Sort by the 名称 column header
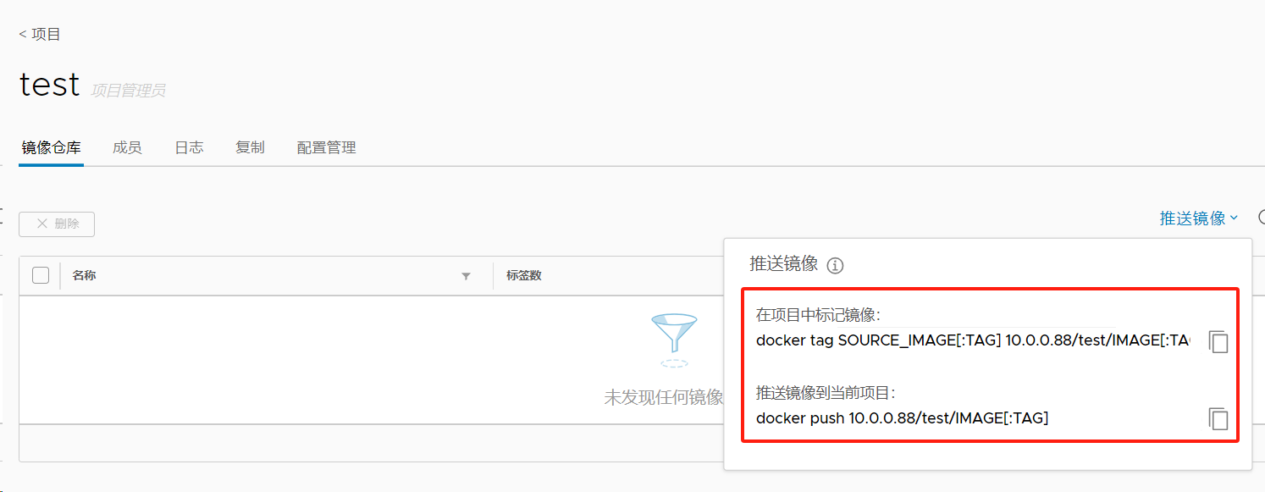 84,275
